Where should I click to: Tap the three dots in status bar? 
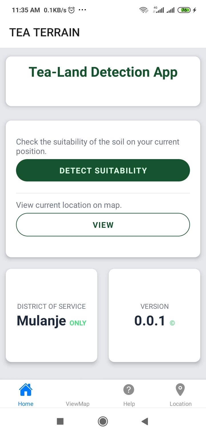click(82, 10)
